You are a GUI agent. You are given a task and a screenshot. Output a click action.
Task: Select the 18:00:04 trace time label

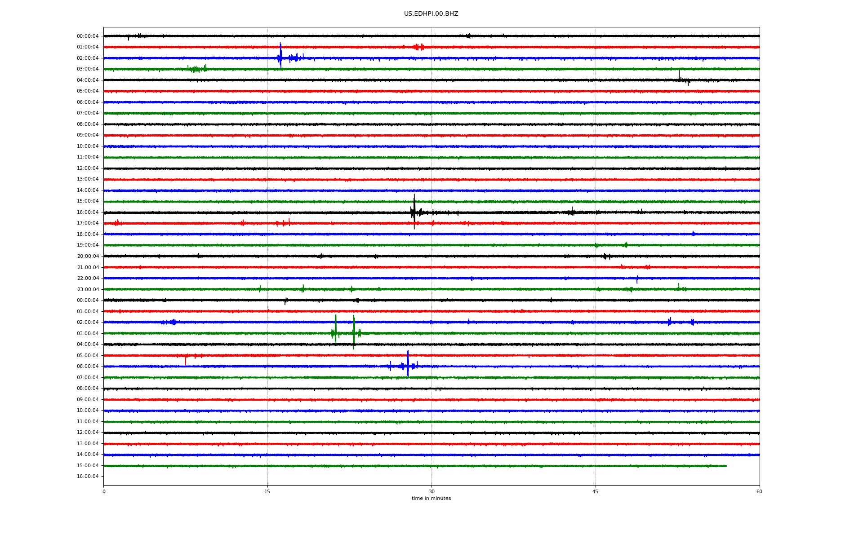pyautogui.click(x=88, y=234)
